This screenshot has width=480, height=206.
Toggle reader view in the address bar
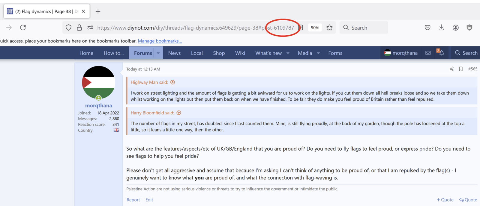(301, 28)
